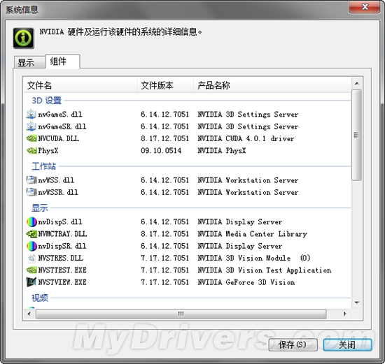
Task: Click the PhysX NVIDIA icon
Action: [31, 150]
